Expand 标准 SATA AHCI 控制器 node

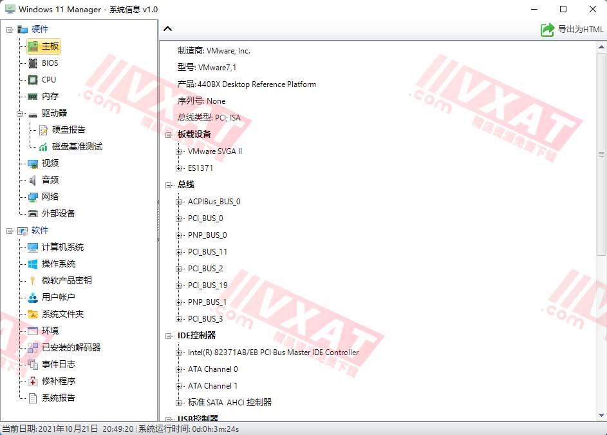179,403
